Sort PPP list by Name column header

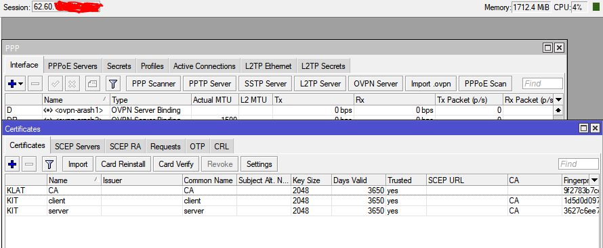(76, 100)
